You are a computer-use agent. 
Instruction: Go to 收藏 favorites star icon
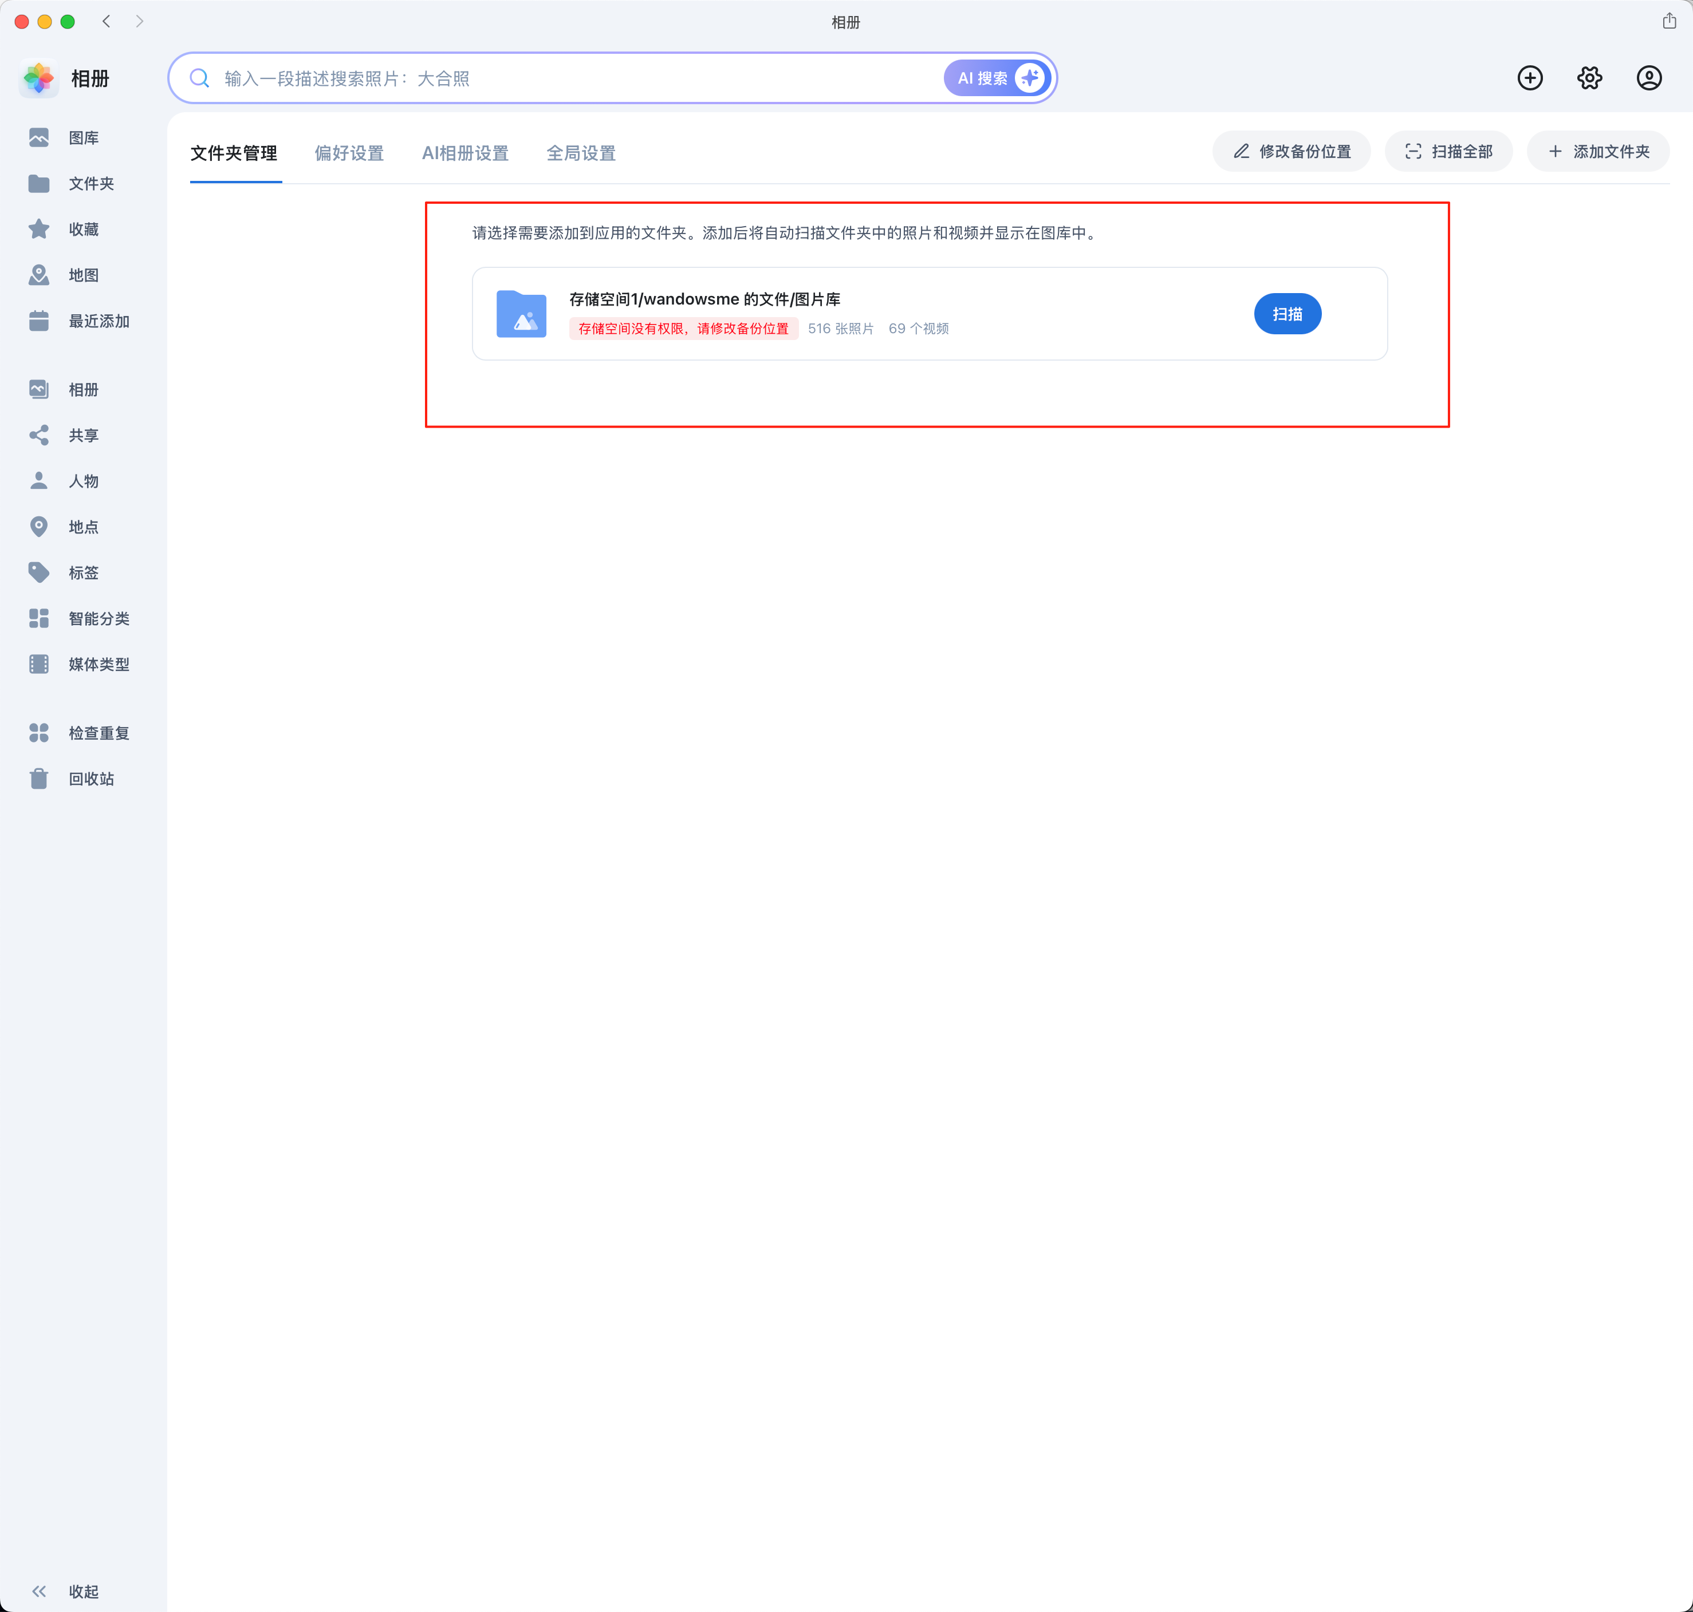[x=39, y=230]
